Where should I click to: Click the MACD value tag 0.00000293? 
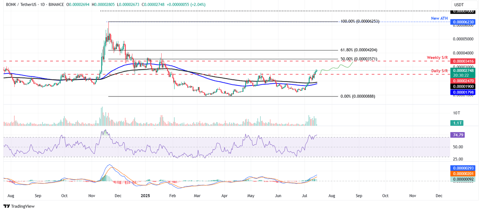pos(463,168)
